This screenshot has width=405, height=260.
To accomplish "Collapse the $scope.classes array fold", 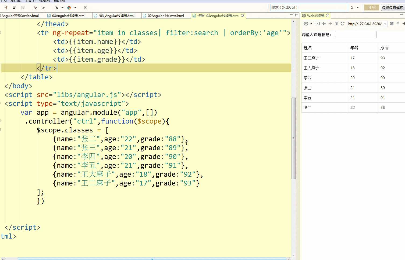I will click(1, 130).
